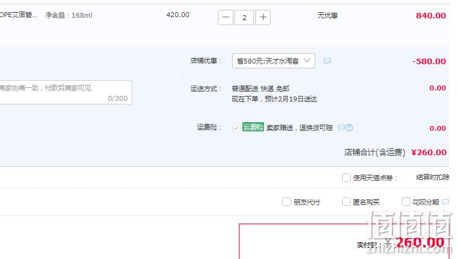Click the 普通配送 快递 免邮 shipping text

coord(261,89)
